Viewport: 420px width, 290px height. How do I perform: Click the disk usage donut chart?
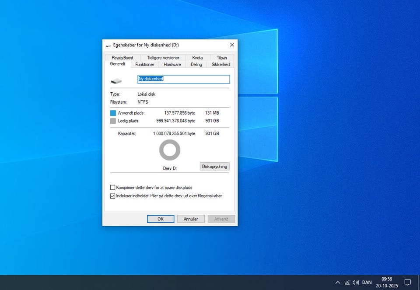(170, 150)
